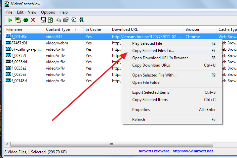The image size is (237, 158).
Task: Click the stream.fora.tv download URL cell
Action: [x=146, y=37]
